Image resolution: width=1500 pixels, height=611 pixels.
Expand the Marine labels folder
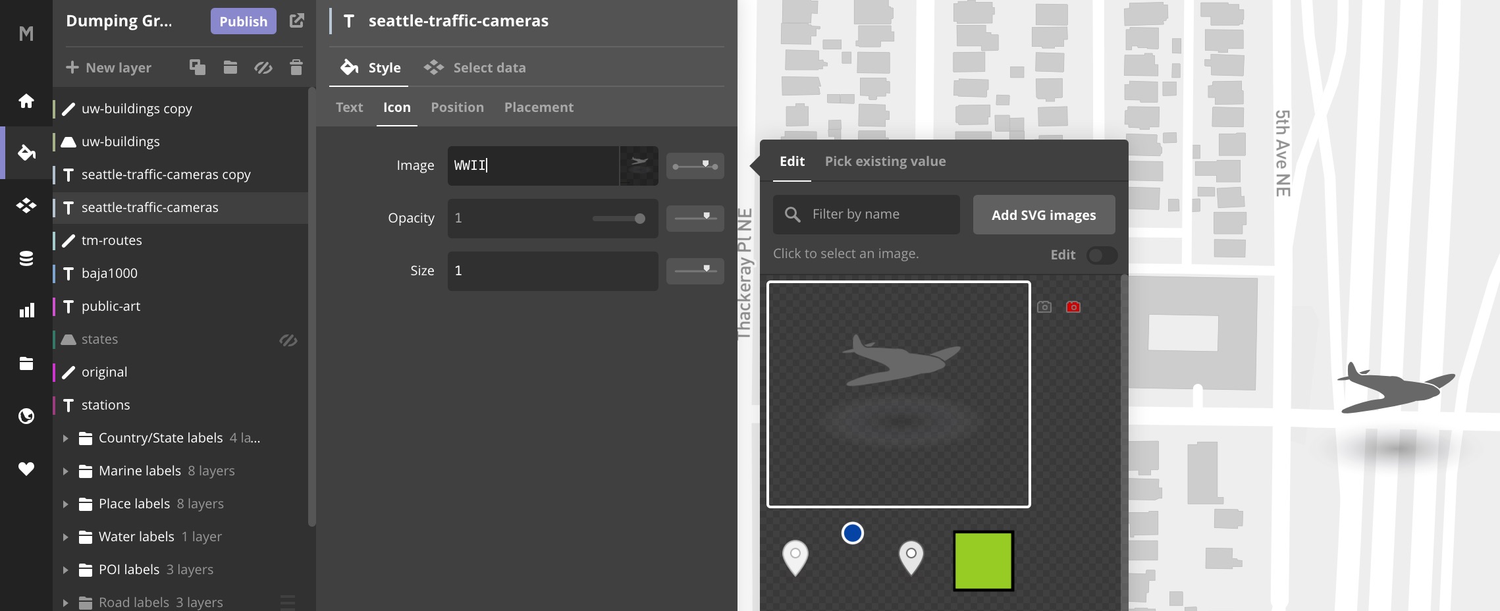[x=66, y=471]
